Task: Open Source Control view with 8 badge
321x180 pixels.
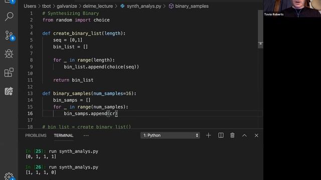Action: 10,35
